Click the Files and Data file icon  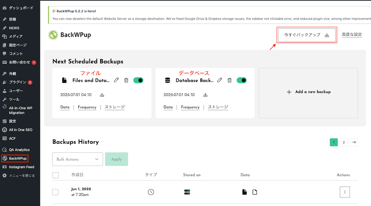click(64, 80)
